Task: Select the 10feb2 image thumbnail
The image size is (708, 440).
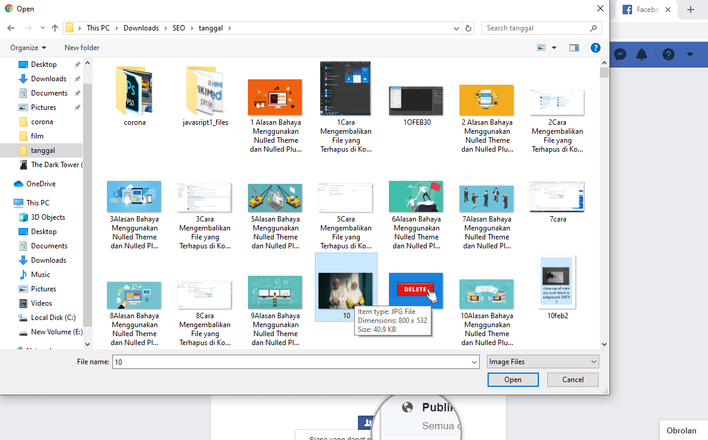Action: [557, 281]
